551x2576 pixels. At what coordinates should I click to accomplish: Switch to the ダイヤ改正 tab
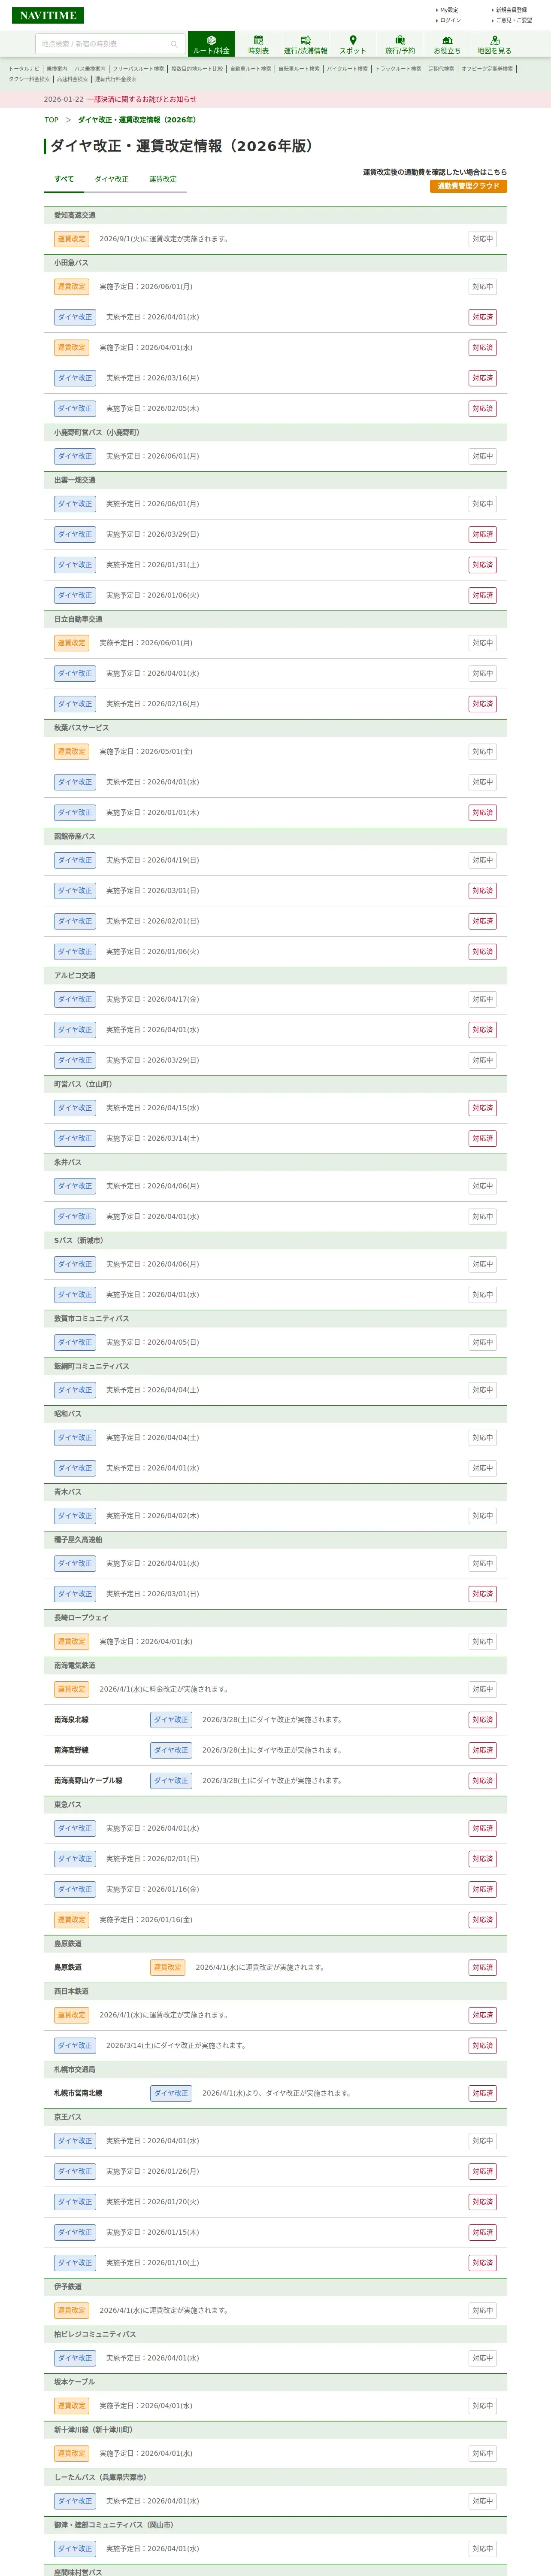click(111, 179)
